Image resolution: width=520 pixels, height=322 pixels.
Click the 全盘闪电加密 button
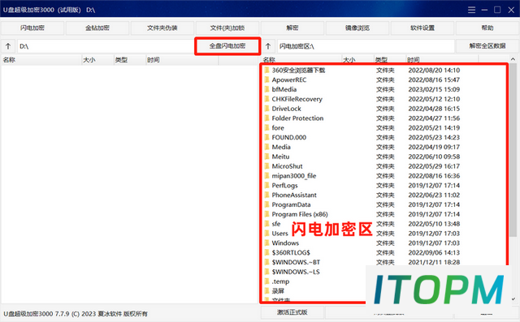[227, 46]
